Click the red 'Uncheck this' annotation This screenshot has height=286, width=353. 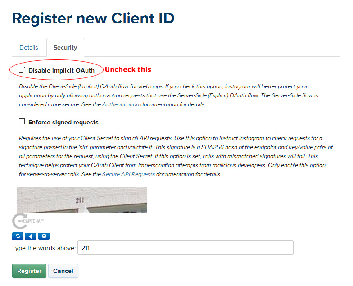128,69
